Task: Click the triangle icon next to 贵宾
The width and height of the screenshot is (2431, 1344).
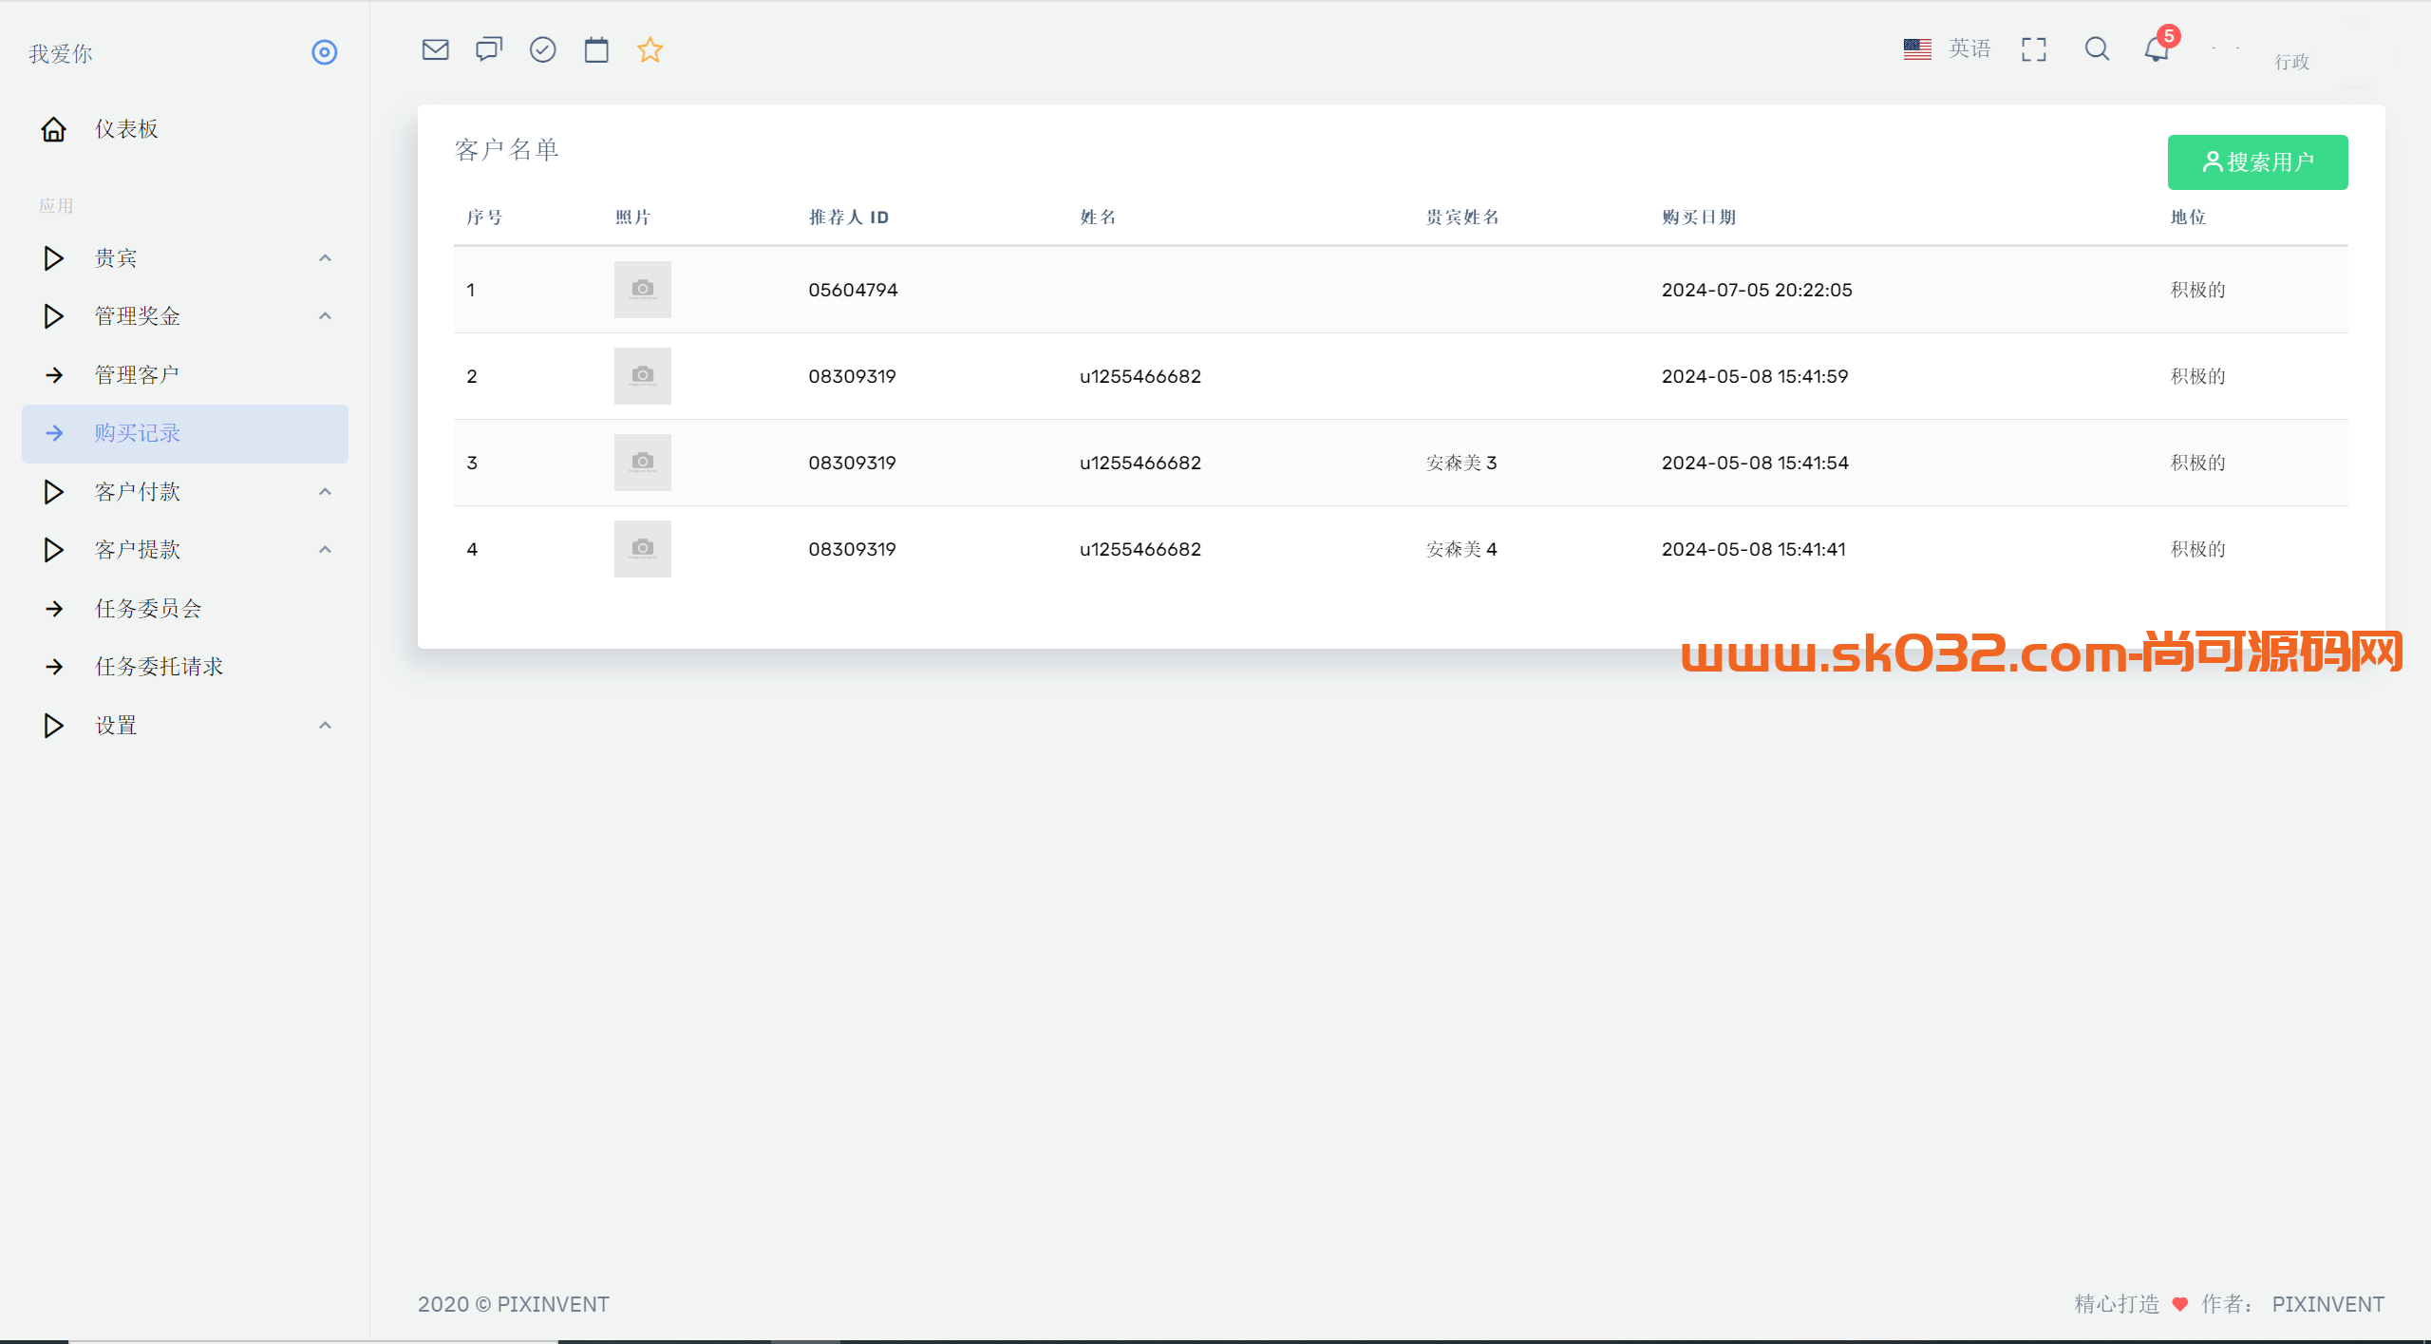Action: 53,258
